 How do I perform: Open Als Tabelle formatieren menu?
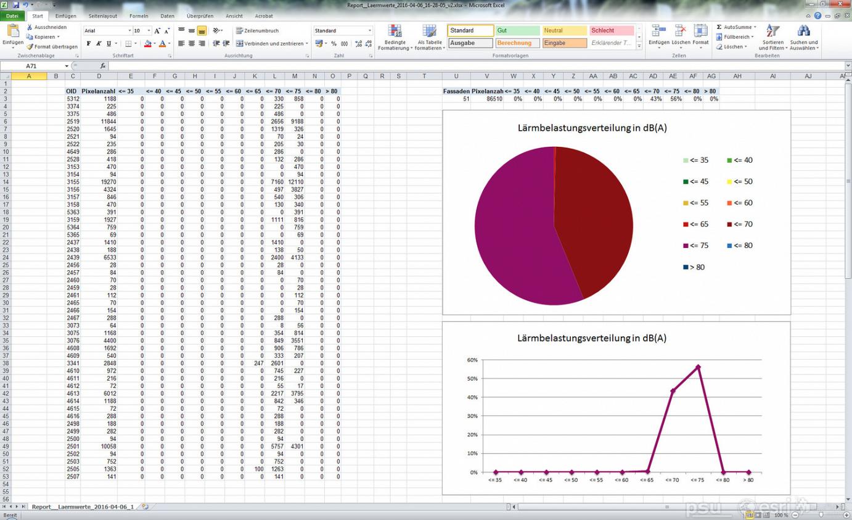coord(430,37)
